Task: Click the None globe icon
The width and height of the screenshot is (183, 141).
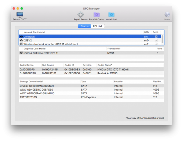Action: [167, 14]
